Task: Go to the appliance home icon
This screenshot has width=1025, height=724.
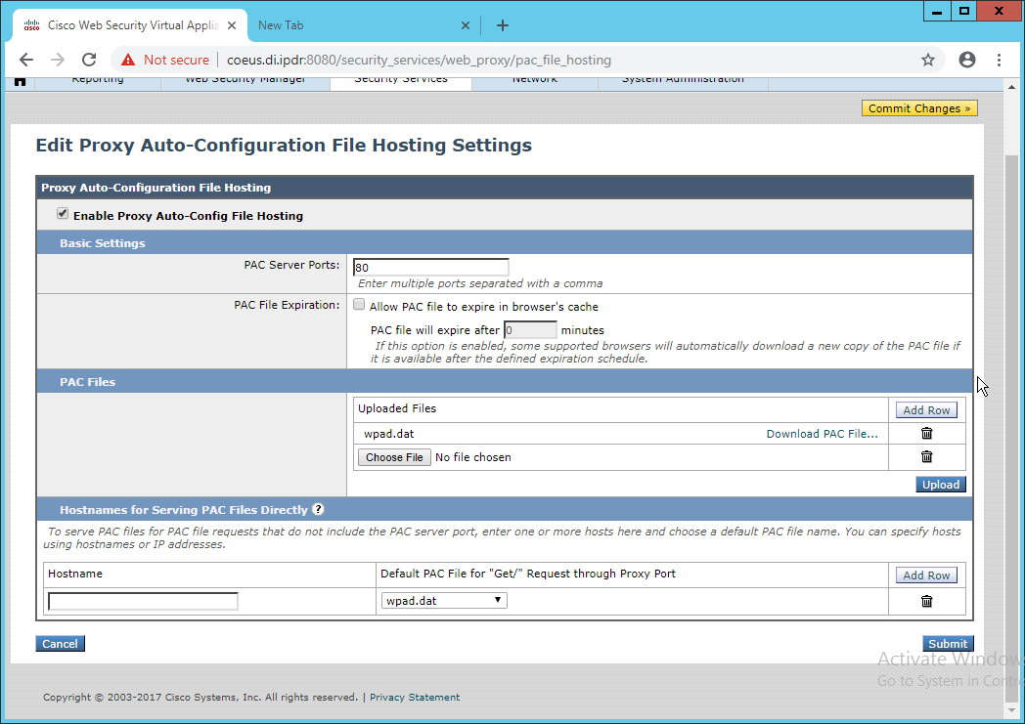Action: [x=21, y=81]
